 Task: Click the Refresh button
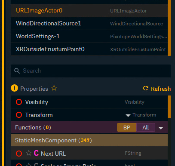click(x=157, y=89)
